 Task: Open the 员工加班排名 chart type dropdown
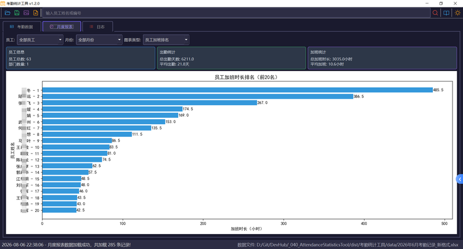click(x=166, y=40)
